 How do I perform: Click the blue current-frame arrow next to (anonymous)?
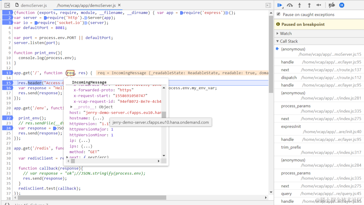coord(277,49)
